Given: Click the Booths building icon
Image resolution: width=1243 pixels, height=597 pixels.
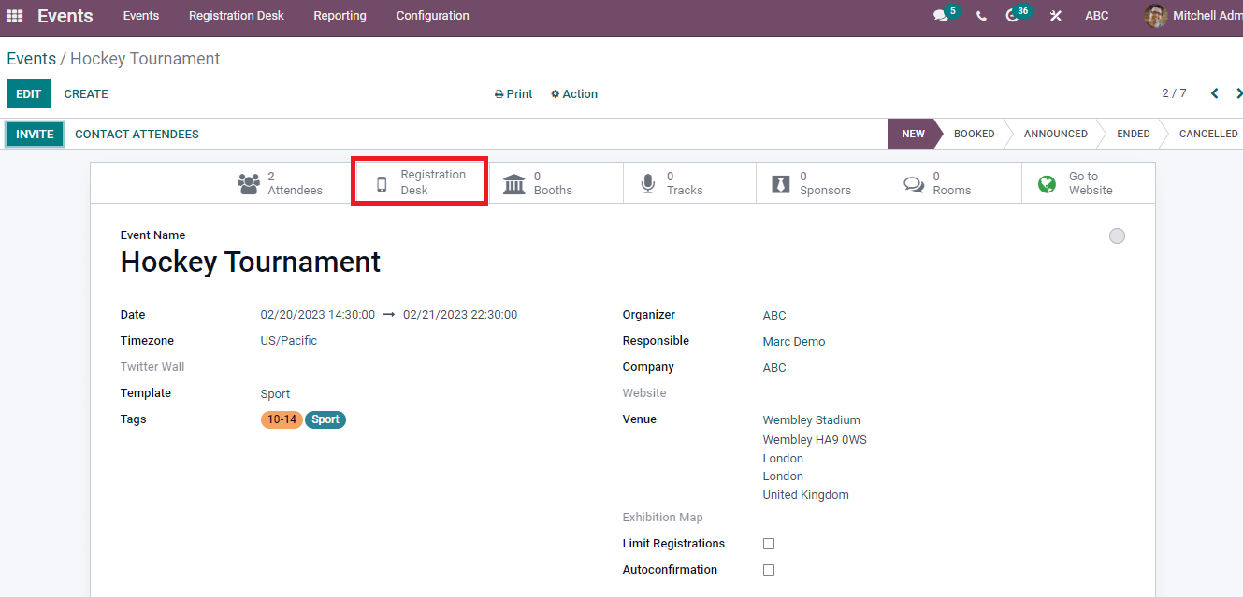Looking at the screenshot, I should [x=514, y=183].
